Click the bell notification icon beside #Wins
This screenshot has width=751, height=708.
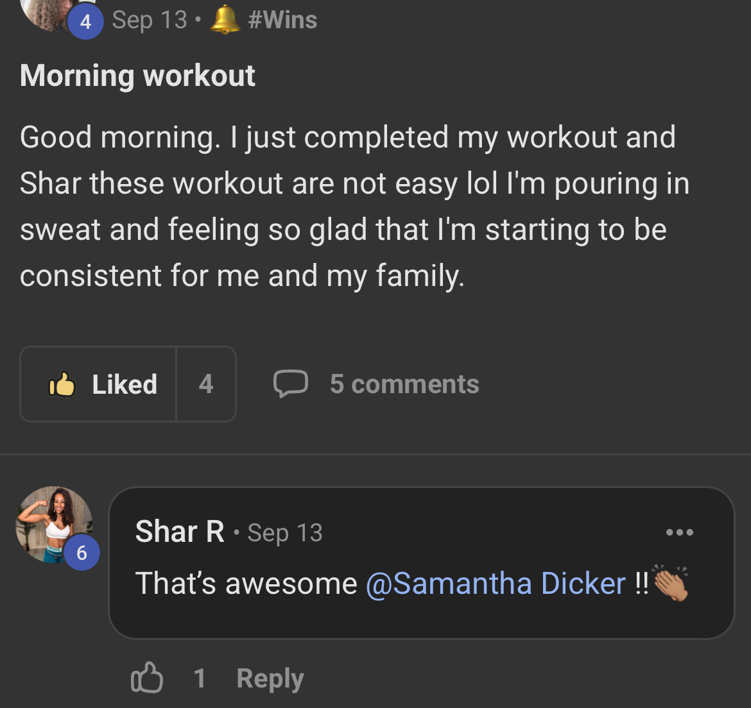pyautogui.click(x=225, y=20)
